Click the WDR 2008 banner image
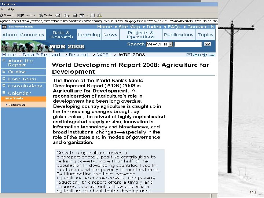Viewport: 264px width, 198px height. 43,46
